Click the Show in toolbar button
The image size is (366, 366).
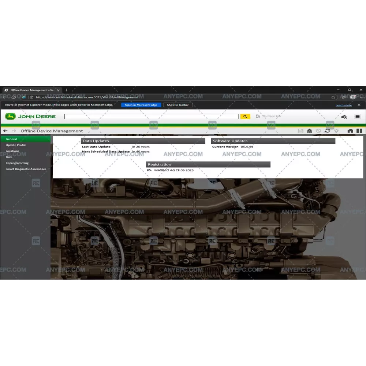tap(178, 105)
